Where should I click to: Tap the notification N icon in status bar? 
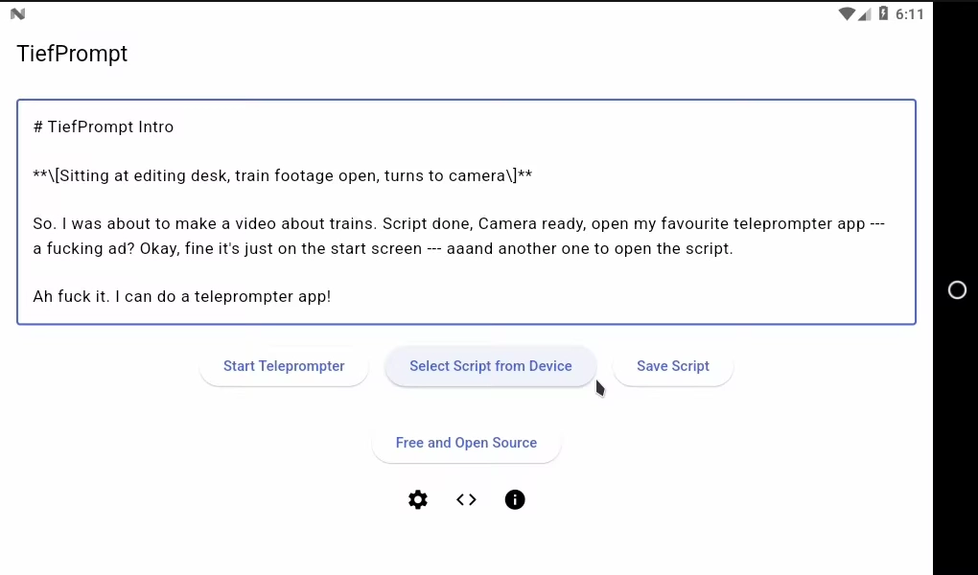click(x=17, y=13)
